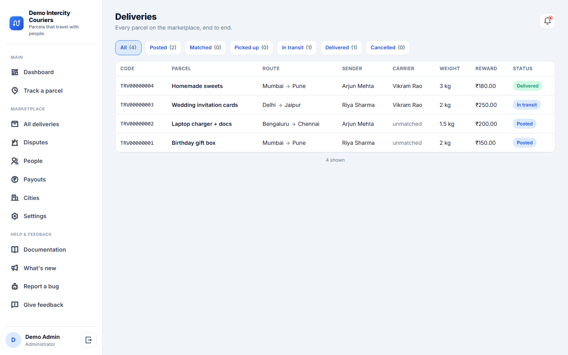Click code TRV00000003

coord(137,105)
